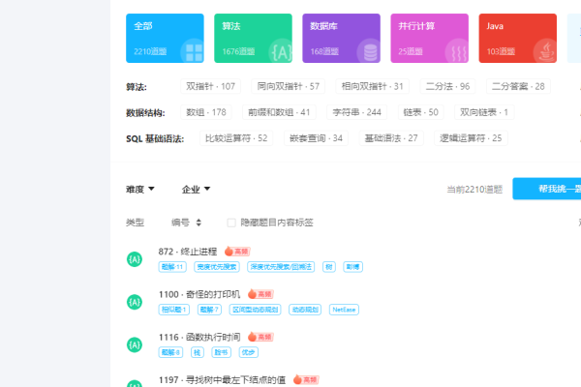Filter by 双向链表 · 1 tag
This screenshot has width=581, height=387.
tap(484, 112)
